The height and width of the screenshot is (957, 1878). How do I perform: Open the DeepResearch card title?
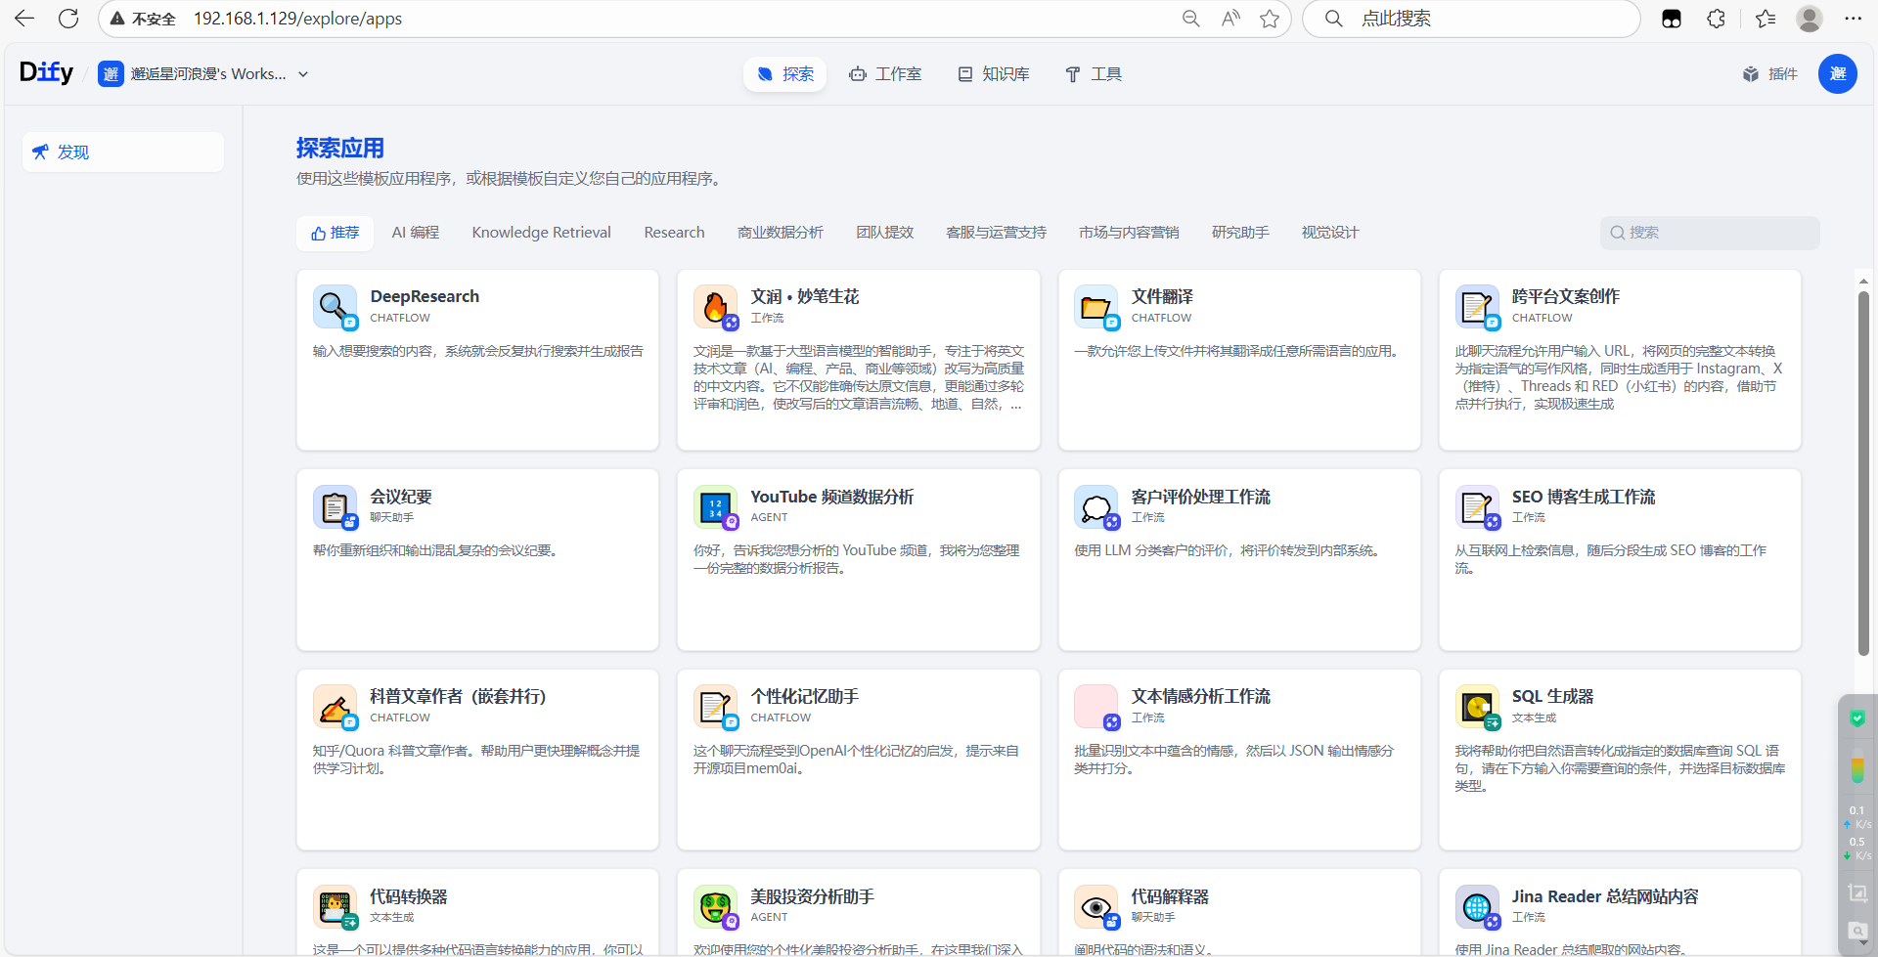(425, 296)
